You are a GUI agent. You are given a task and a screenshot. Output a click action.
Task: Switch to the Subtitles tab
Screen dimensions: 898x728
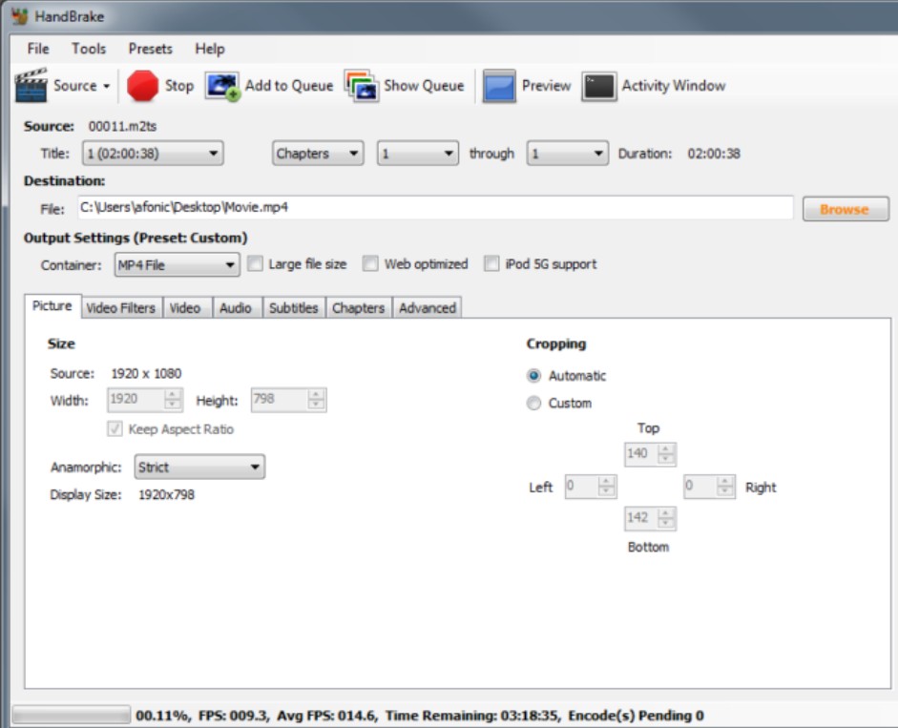[x=293, y=307]
